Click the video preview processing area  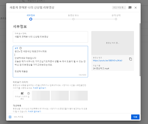click(x=112, y=43)
